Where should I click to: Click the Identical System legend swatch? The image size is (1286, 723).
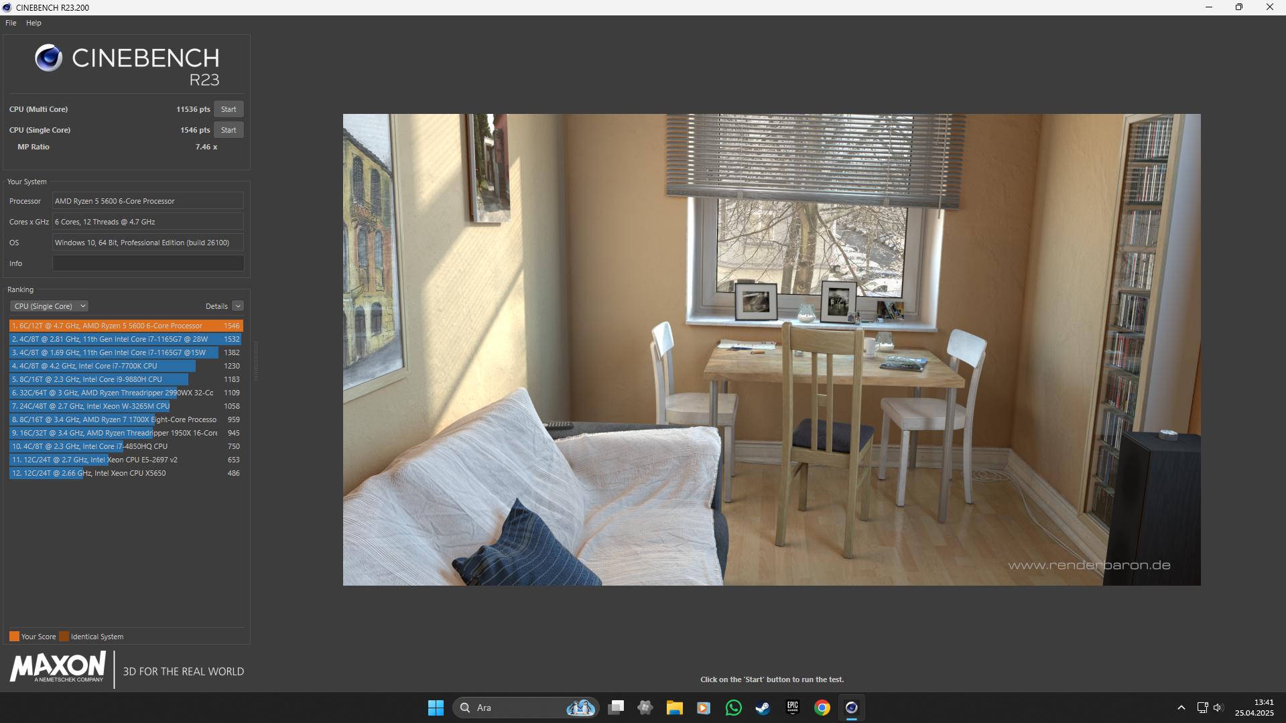(64, 637)
